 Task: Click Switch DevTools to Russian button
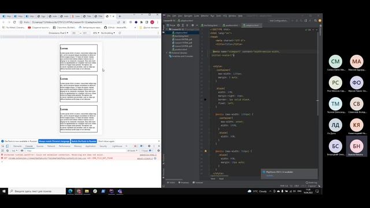[x=84, y=141]
